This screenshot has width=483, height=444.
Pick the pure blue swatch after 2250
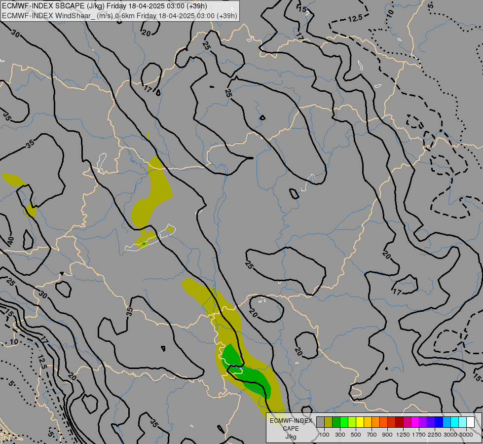(x=439, y=422)
